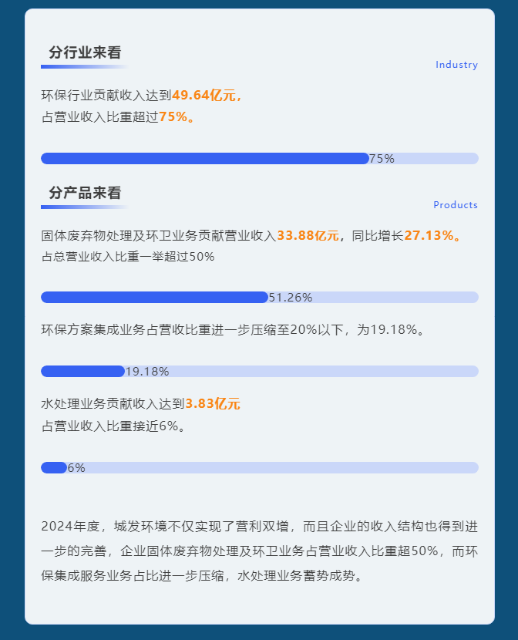Image resolution: width=518 pixels, height=640 pixels.
Task: Click the Industry label
Action: tap(456, 65)
